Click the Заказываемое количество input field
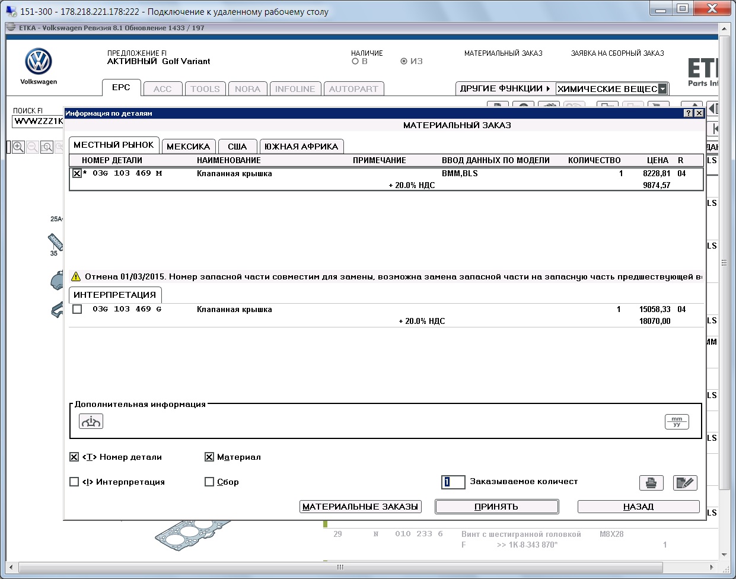Viewport: 736px width, 579px height. tap(453, 482)
